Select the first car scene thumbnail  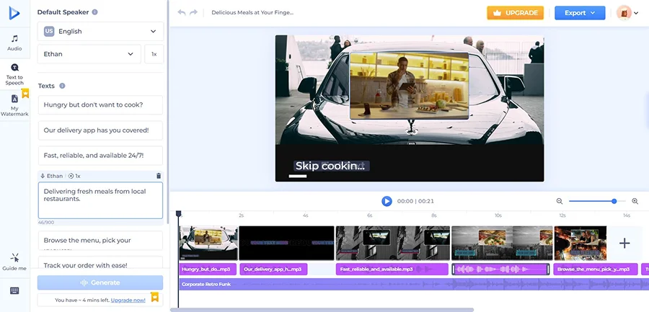(208, 243)
